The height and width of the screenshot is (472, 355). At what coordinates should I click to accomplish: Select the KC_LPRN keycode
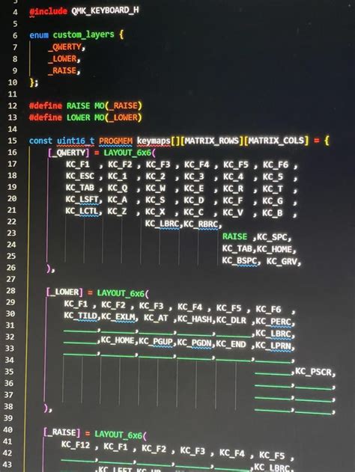(273, 346)
